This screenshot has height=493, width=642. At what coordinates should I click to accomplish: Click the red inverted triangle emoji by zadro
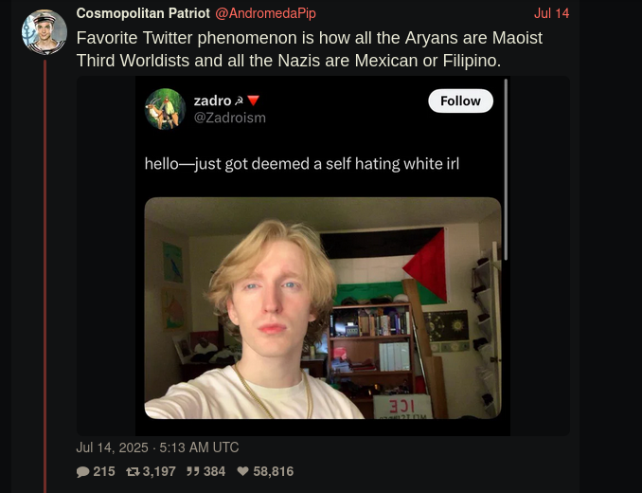(x=254, y=100)
